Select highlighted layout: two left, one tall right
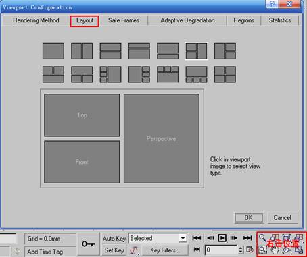The image size is (307, 257). 196,51
